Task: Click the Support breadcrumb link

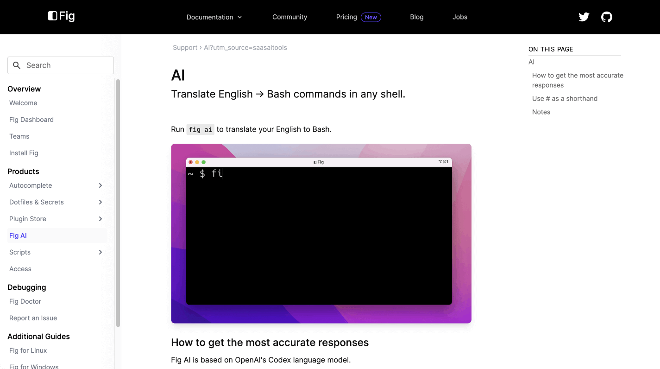Action: [x=185, y=47]
